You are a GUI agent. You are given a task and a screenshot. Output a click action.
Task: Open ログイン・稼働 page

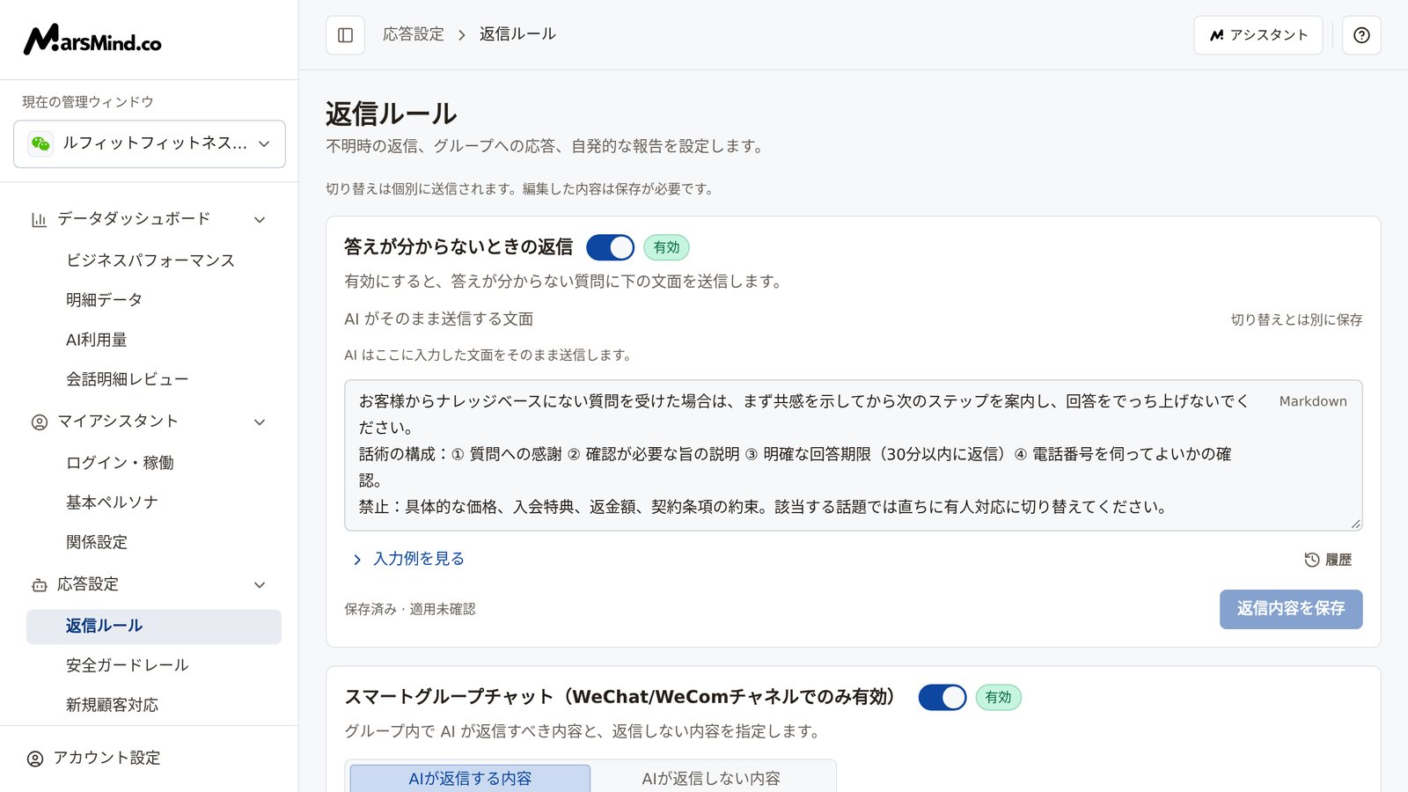(154, 463)
